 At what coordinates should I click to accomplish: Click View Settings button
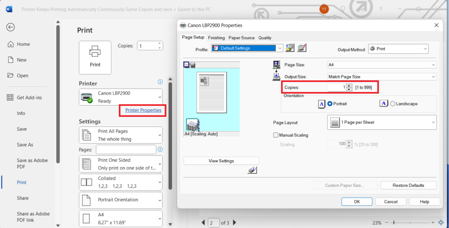221,161
